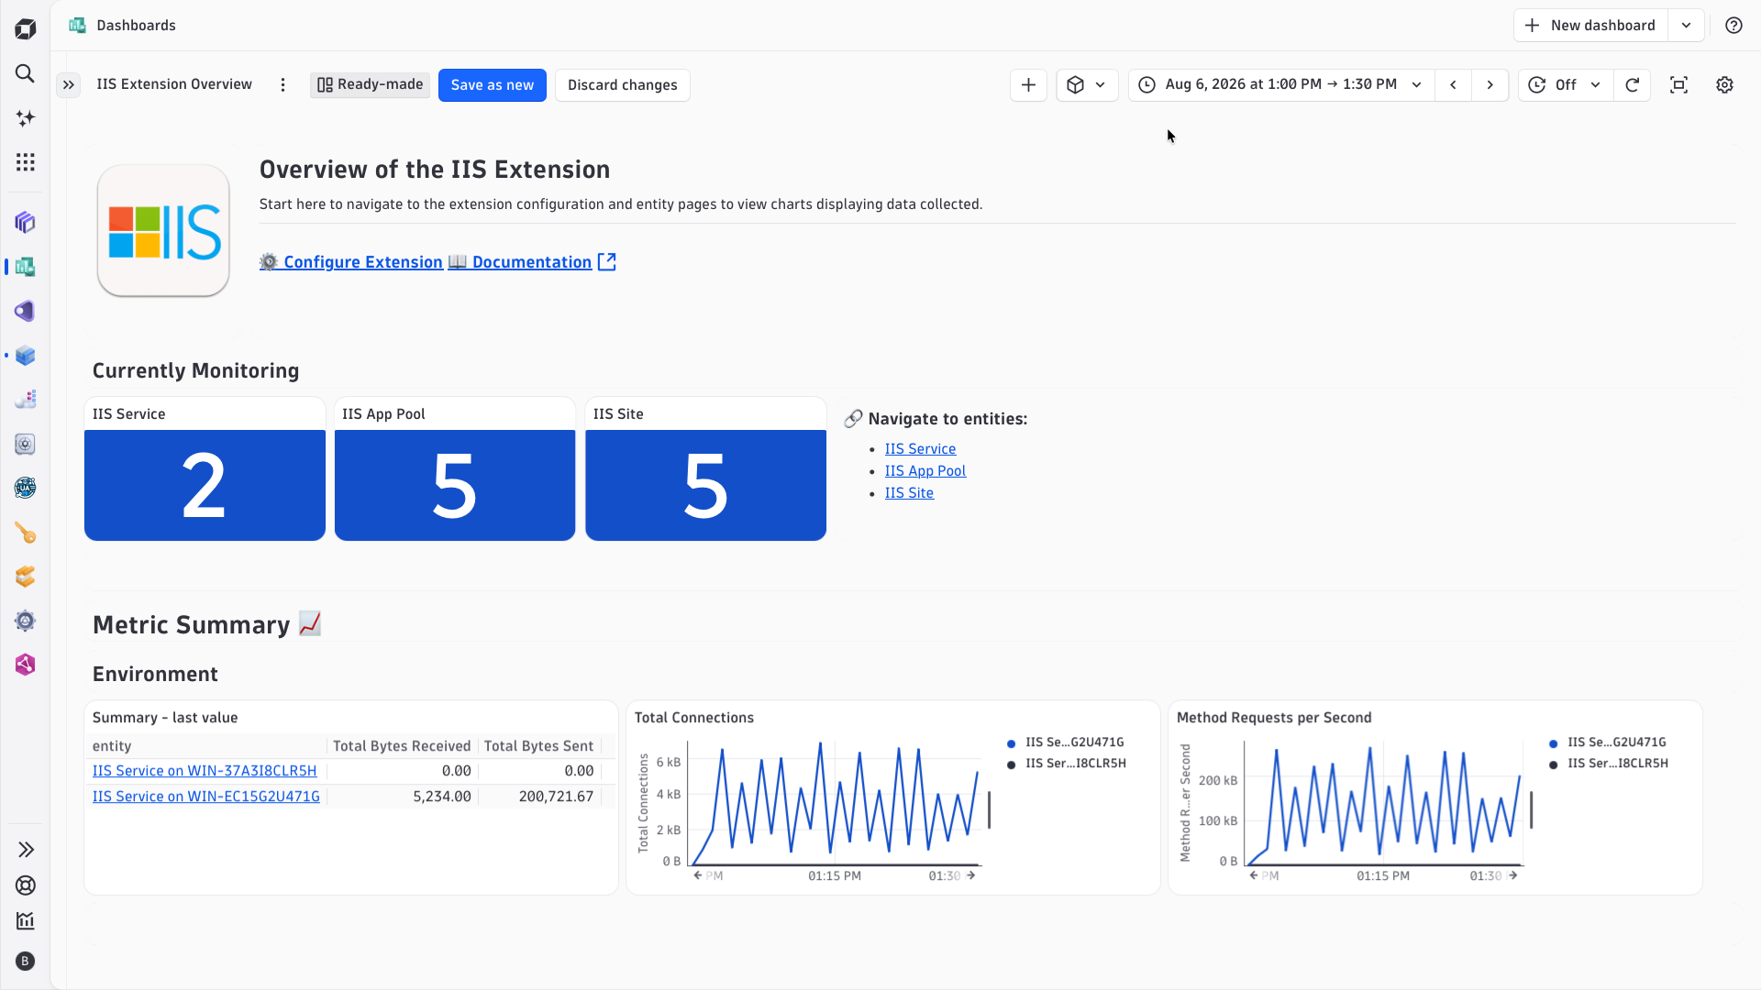This screenshot has height=990, width=1761.
Task: Open the orange layered box app icon
Action: click(x=25, y=577)
